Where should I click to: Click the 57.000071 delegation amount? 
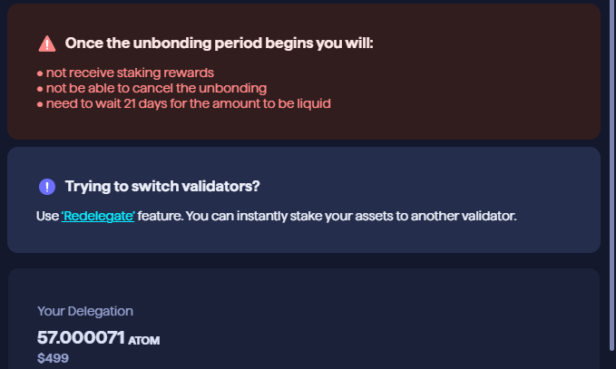[80, 337]
